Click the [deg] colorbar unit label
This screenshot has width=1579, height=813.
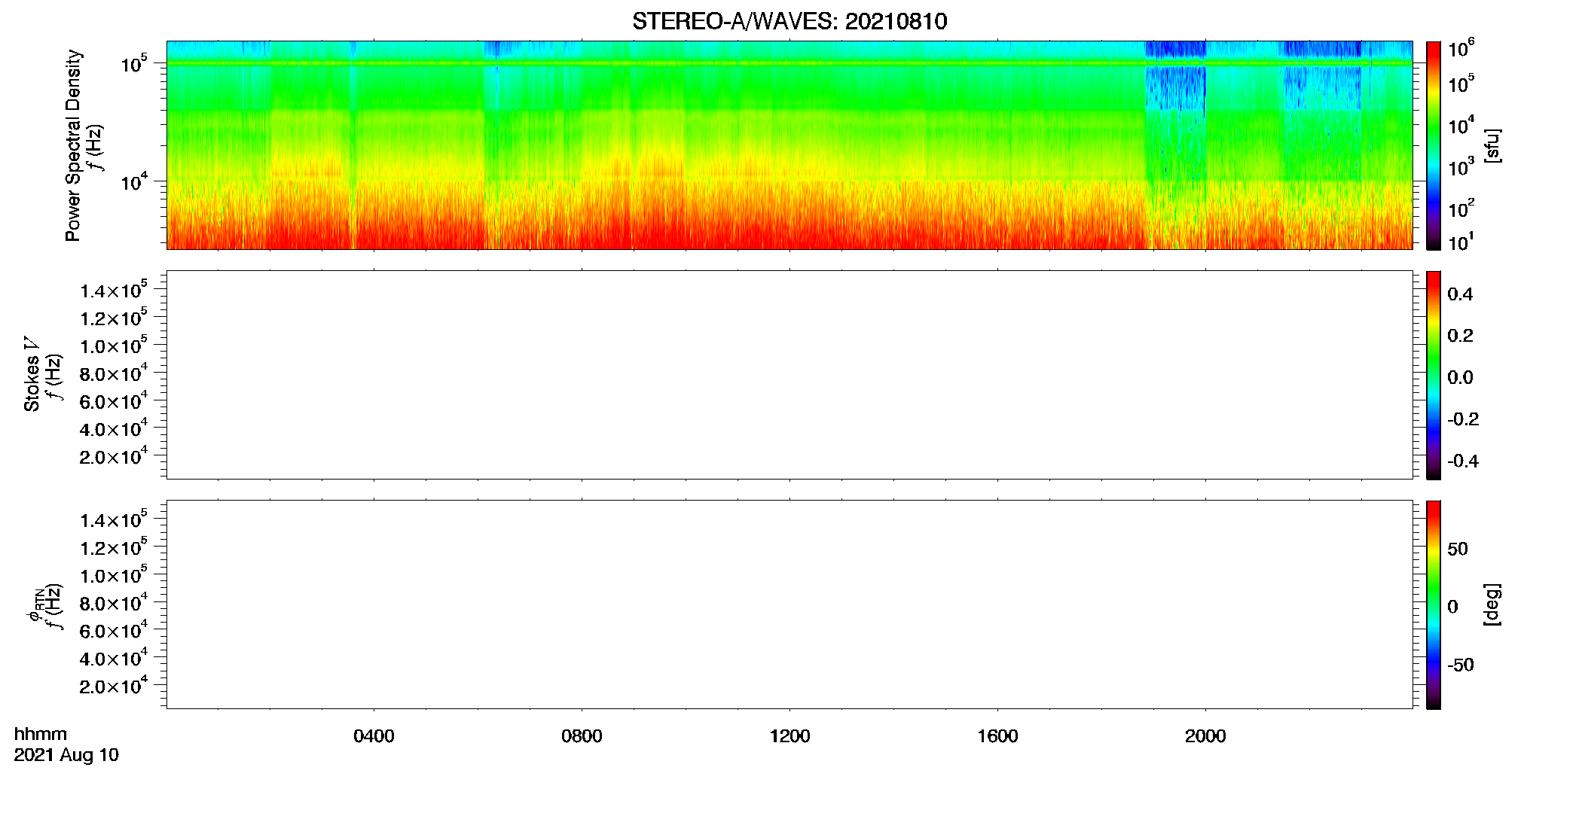1492,604
